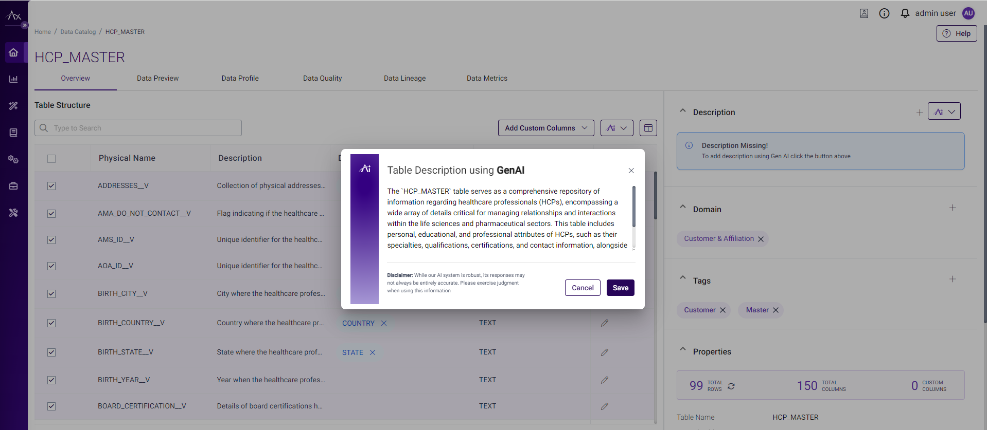The height and width of the screenshot is (430, 987).
Task: Click the home icon in sidebar
Action: click(13, 52)
